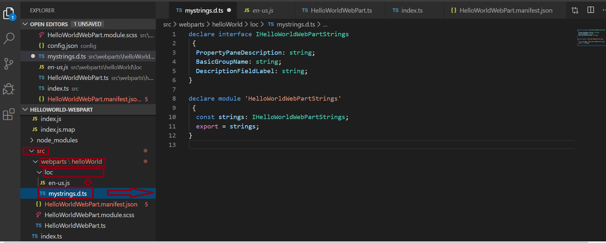Click JSON braces icon of config.json
The width and height of the screenshot is (606, 243).
(x=41, y=46)
